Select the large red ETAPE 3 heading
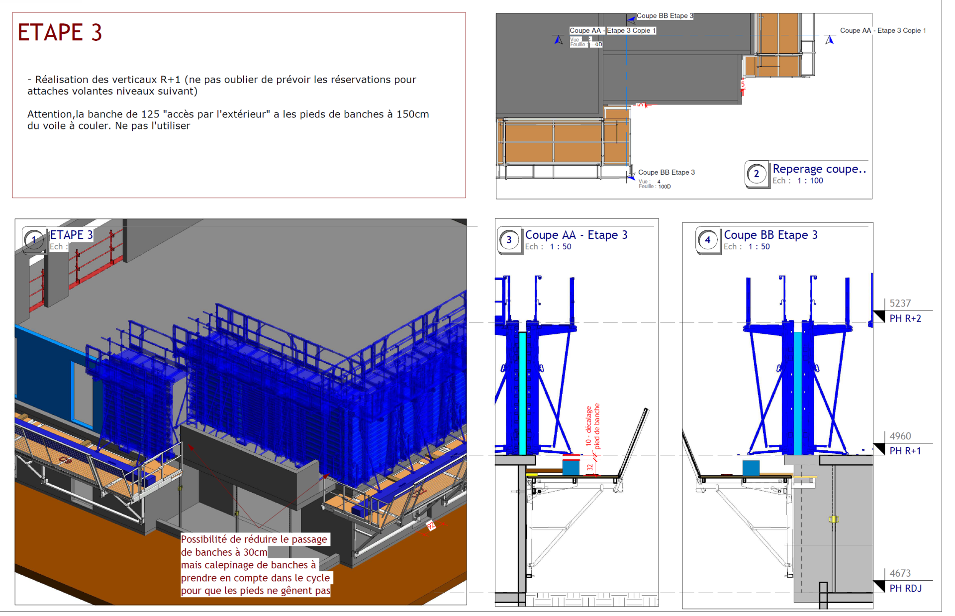 60,33
